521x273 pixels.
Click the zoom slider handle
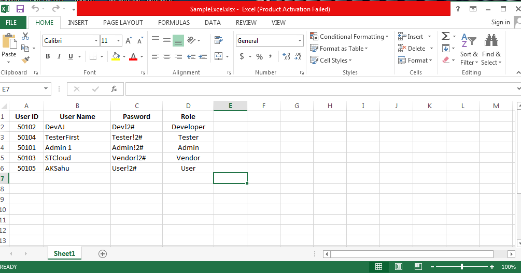[462, 267]
